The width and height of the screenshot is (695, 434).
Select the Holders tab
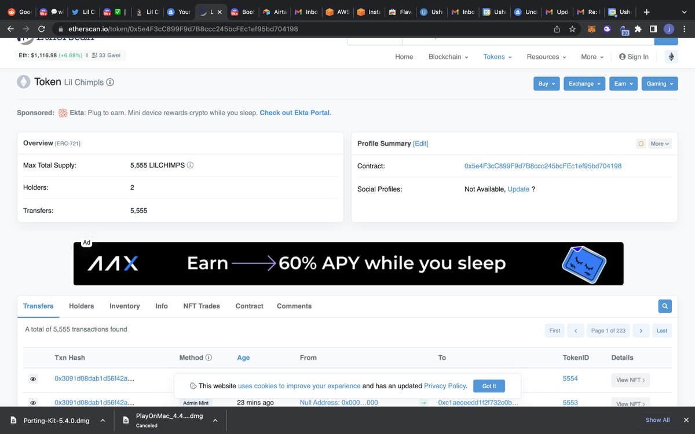coord(82,306)
